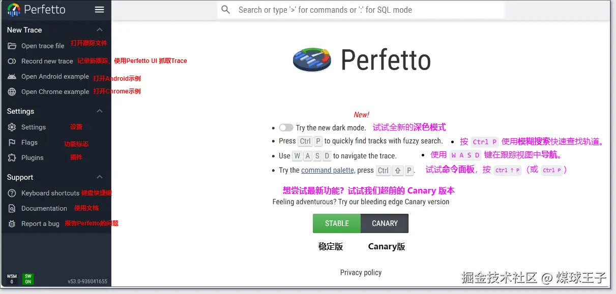Open the hamburger menu
The height and width of the screenshot is (294, 616).
(x=99, y=9)
